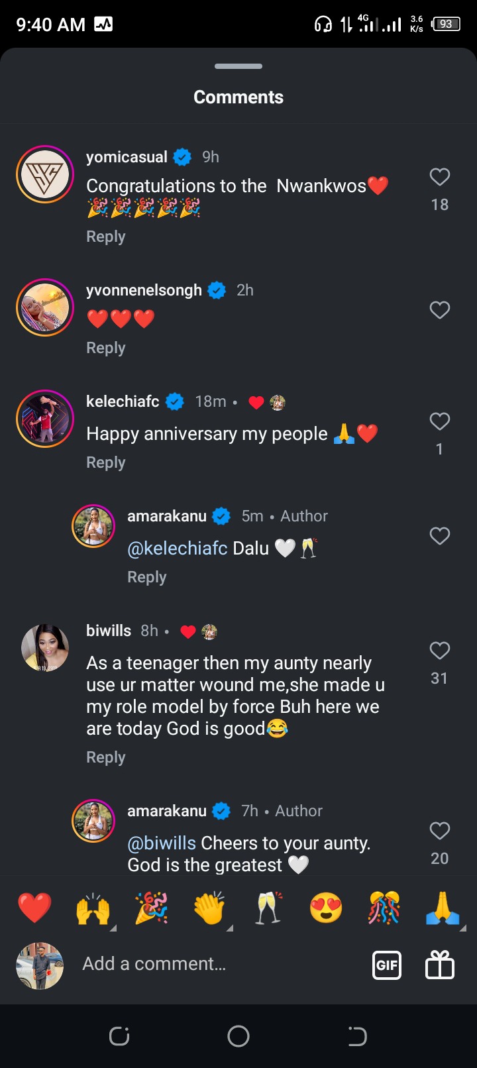Like amarakanu's Dalu reply
The image size is (477, 1068).
pos(440,536)
